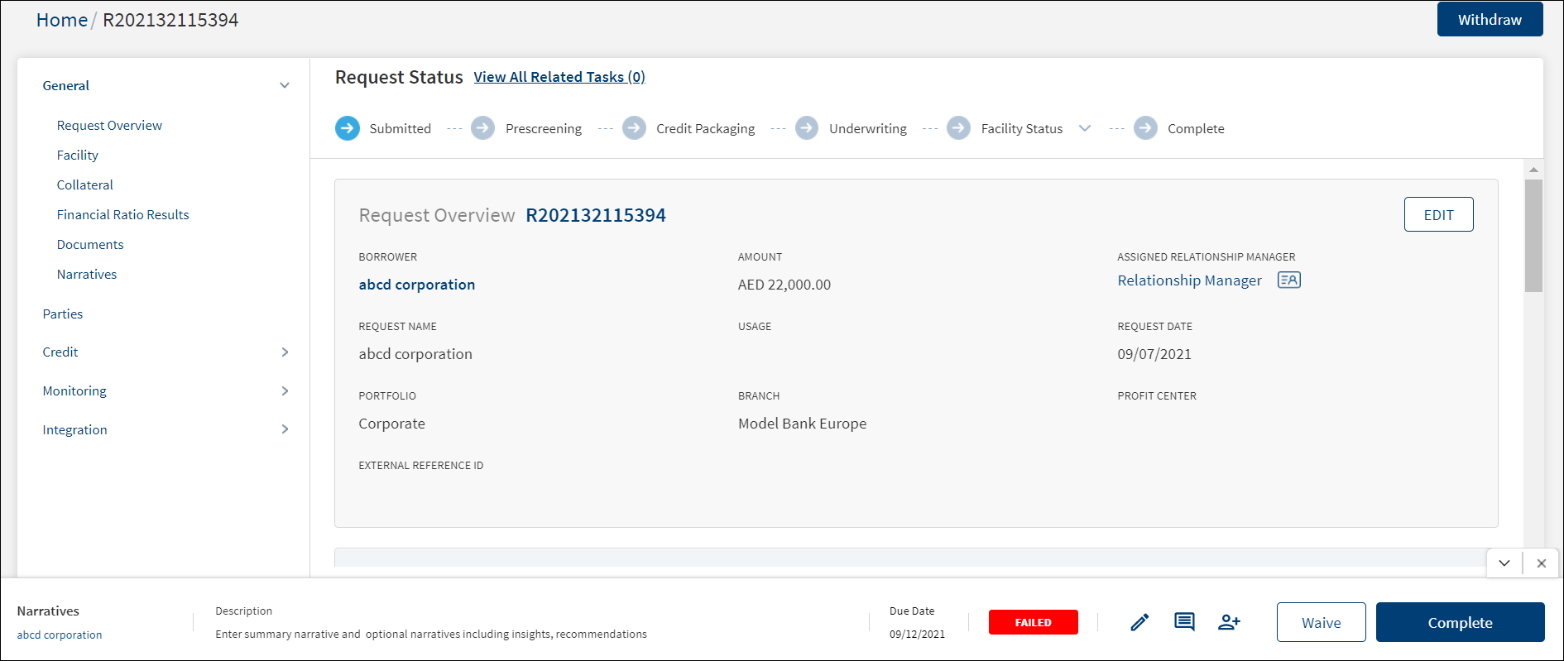The height and width of the screenshot is (661, 1564).
Task: Click the Credit Packaging stage arrow icon
Action: (635, 128)
